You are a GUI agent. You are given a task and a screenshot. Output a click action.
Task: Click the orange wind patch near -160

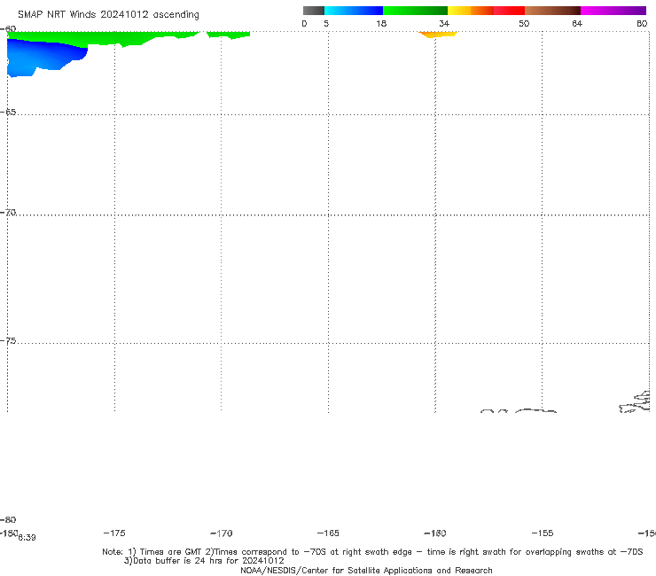(437, 35)
